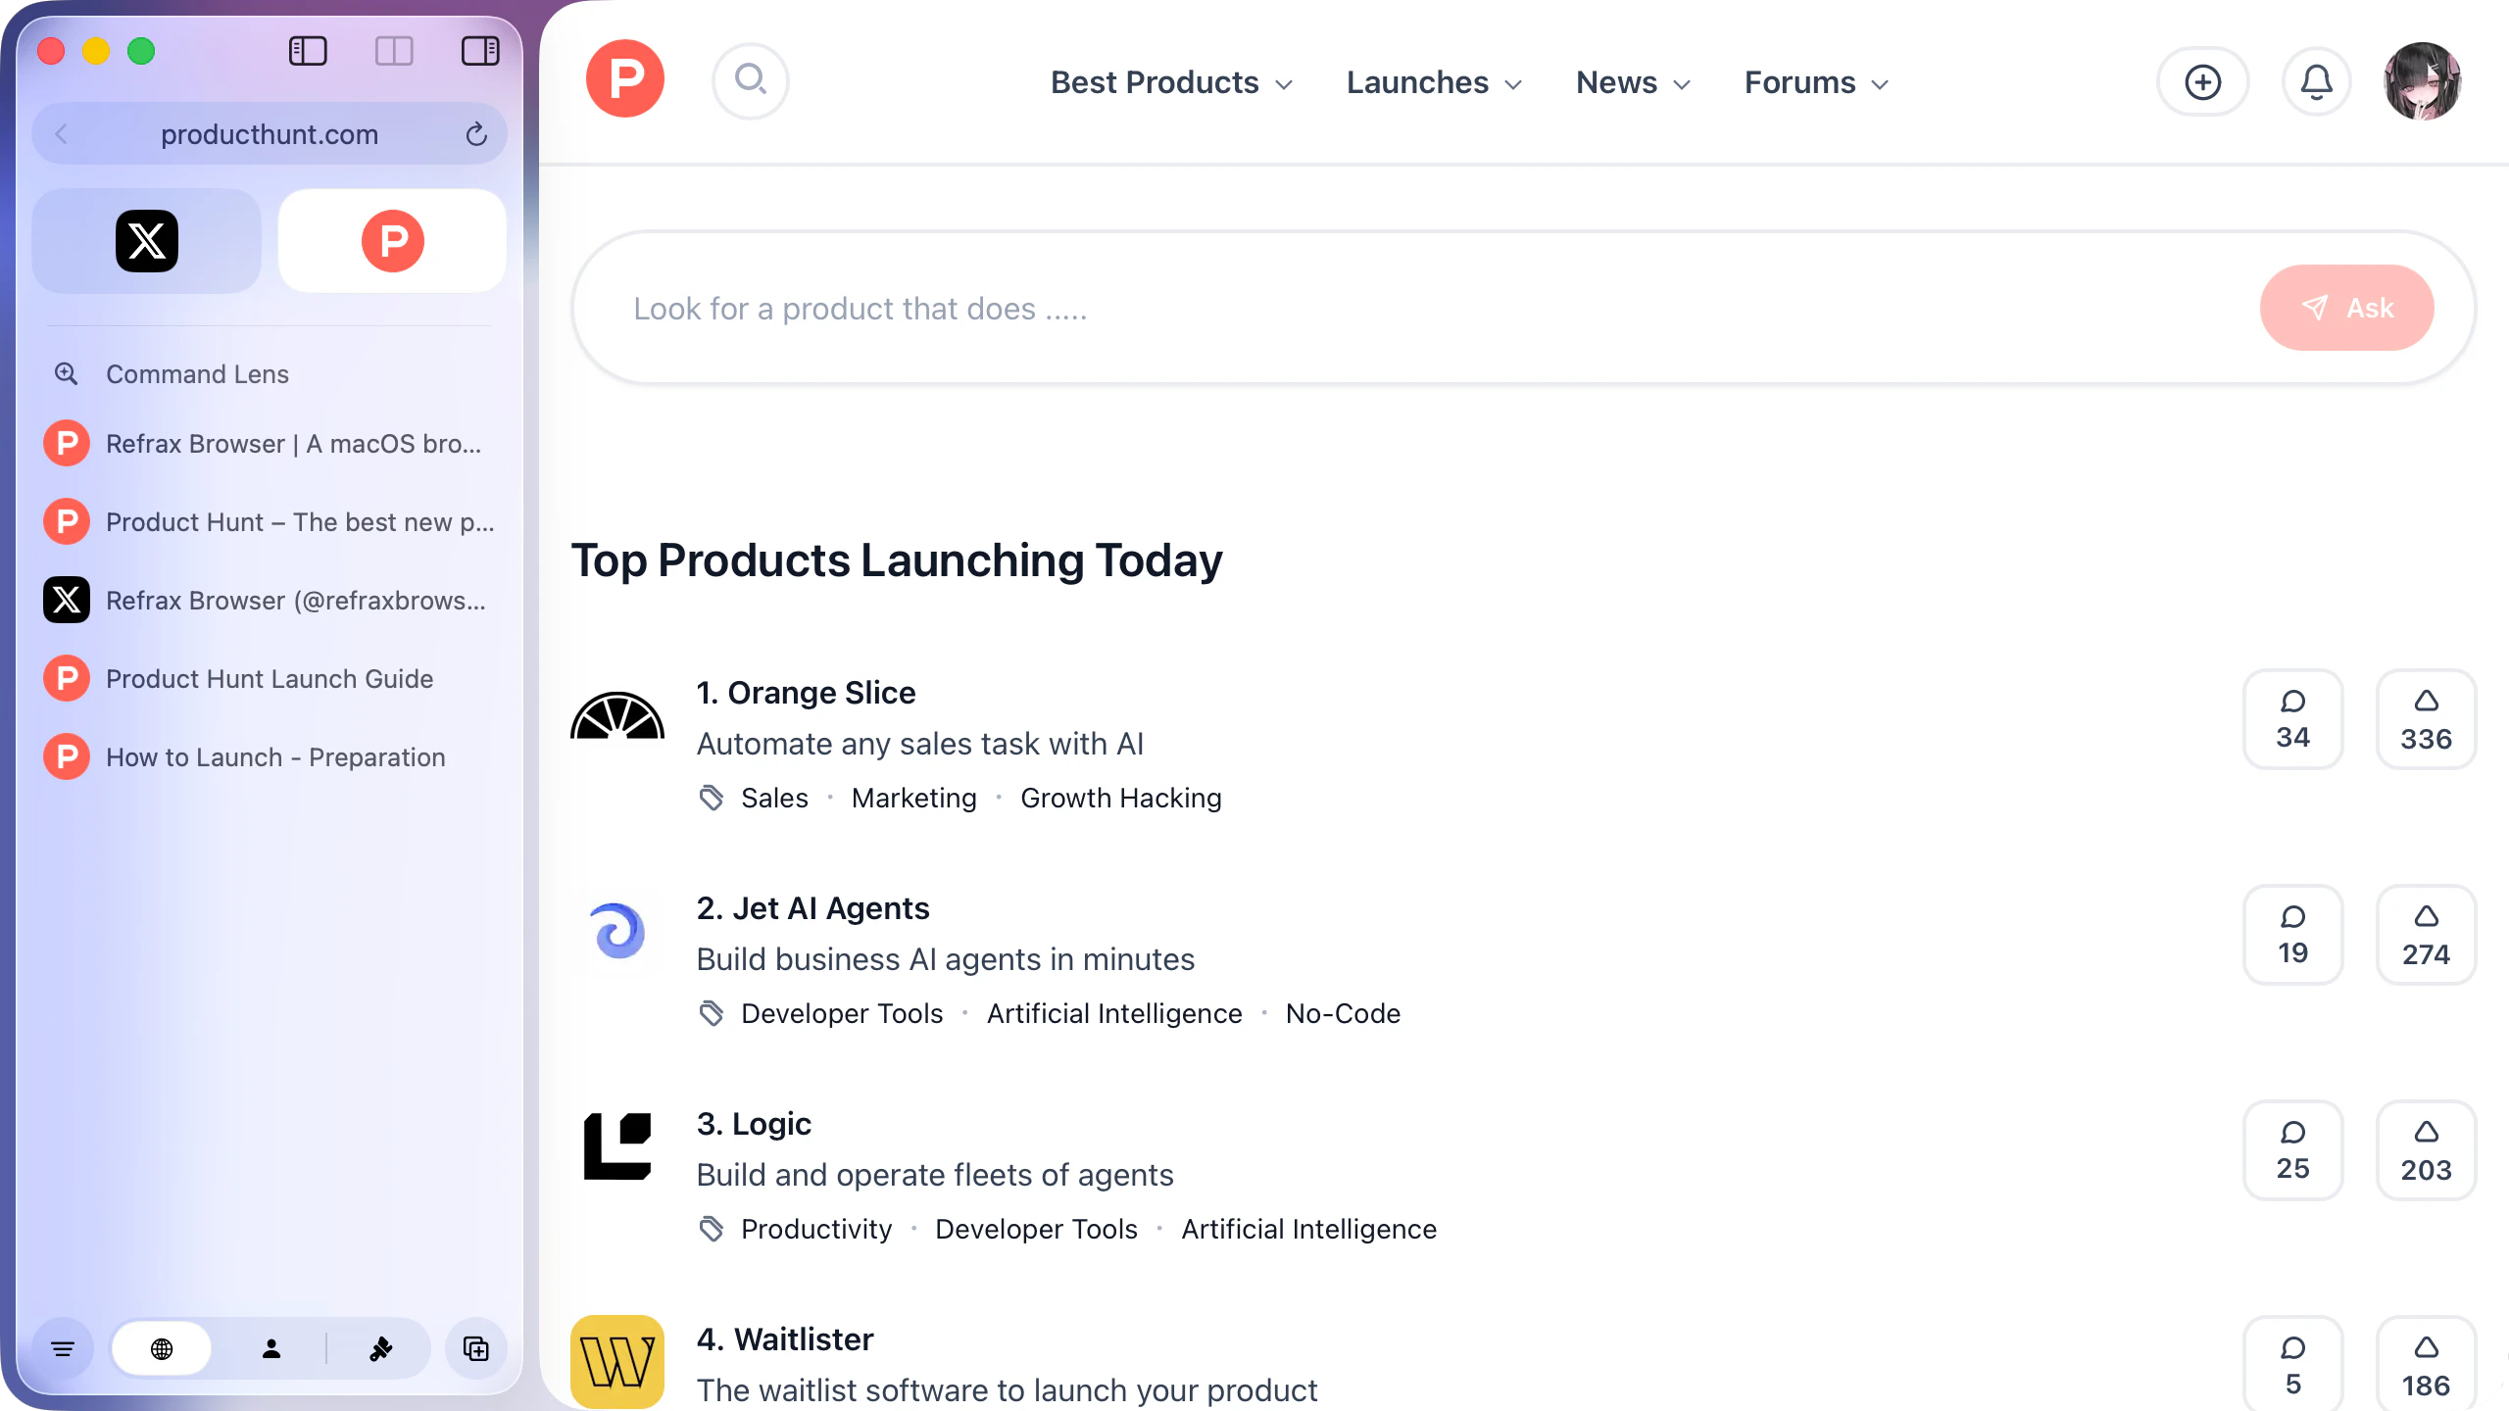Toggle the left sidebar layout icon
This screenshot has height=1411, width=2509.
click(308, 51)
